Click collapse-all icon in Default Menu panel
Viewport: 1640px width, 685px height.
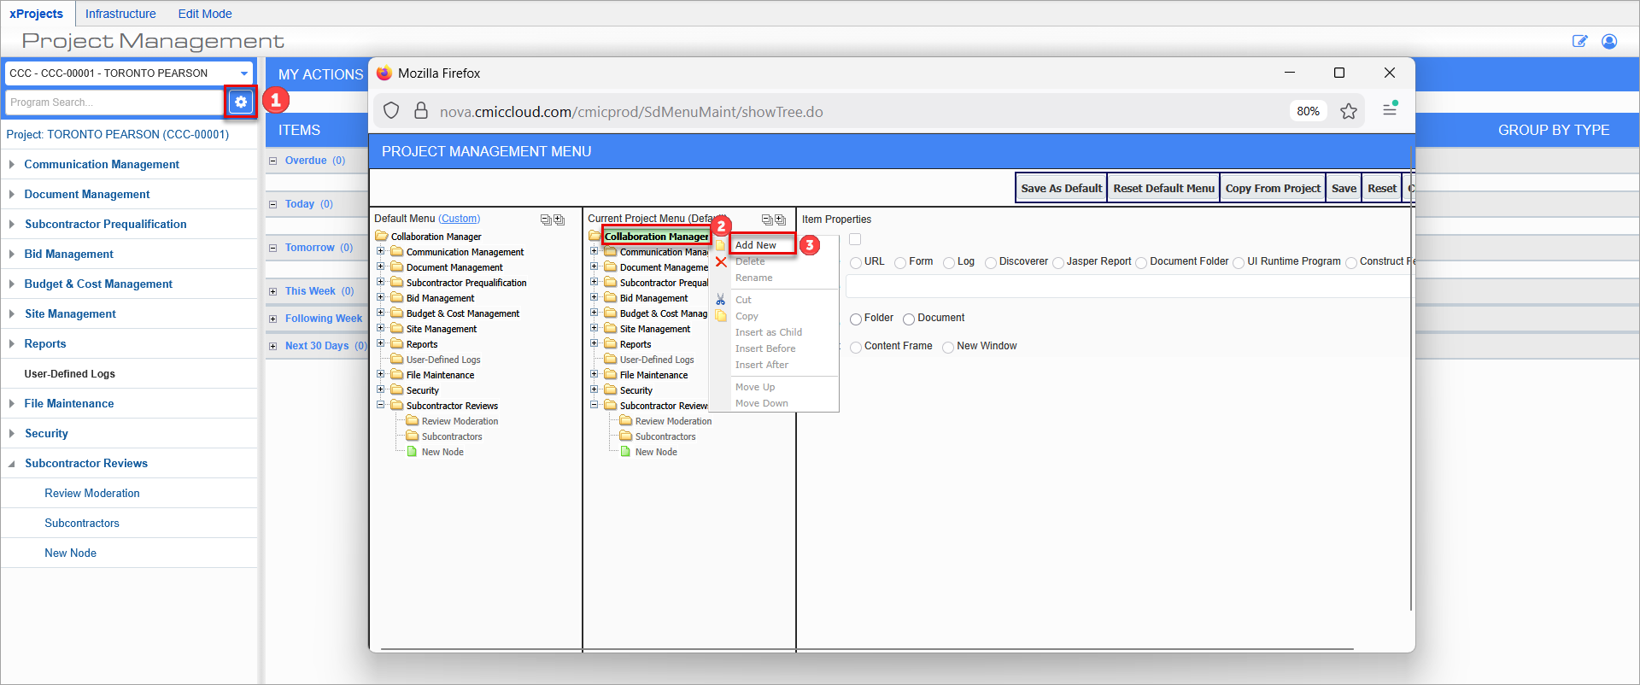click(x=546, y=220)
